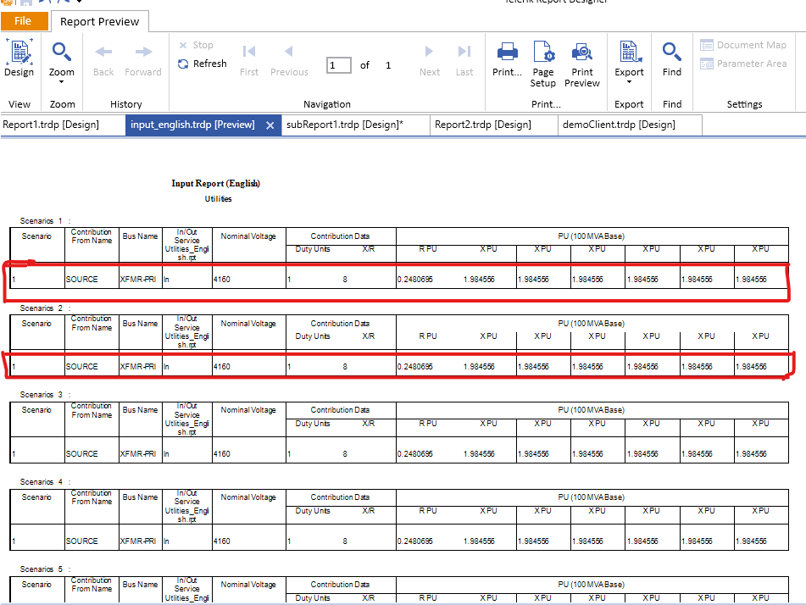Toggle the Document Map panel
Screen dimensions: 806x605
coord(743,45)
